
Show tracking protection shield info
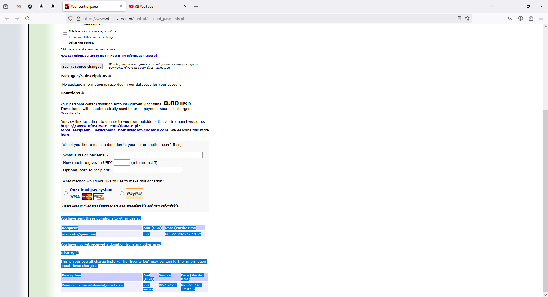pos(70,19)
